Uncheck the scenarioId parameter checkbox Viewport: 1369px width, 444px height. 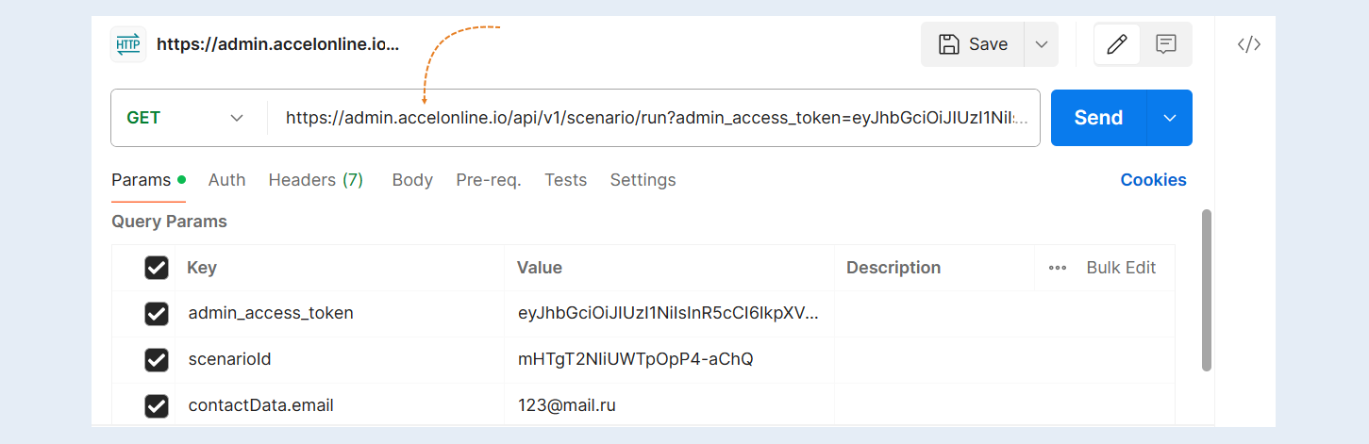coord(157,359)
